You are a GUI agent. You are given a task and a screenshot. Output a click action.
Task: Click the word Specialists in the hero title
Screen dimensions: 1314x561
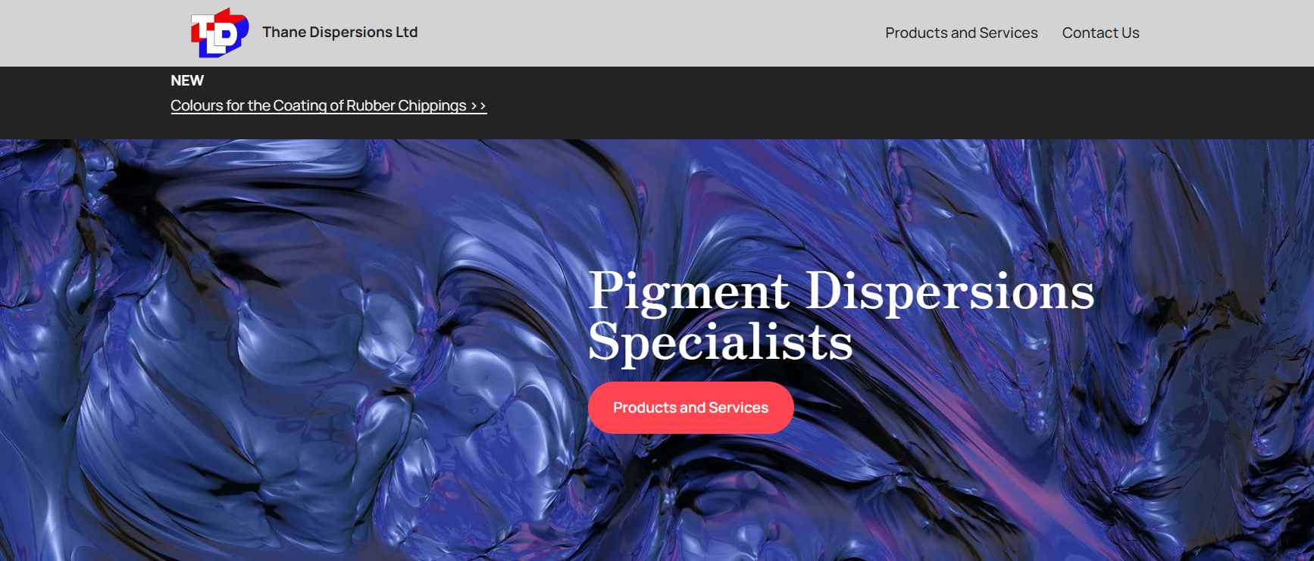point(720,342)
